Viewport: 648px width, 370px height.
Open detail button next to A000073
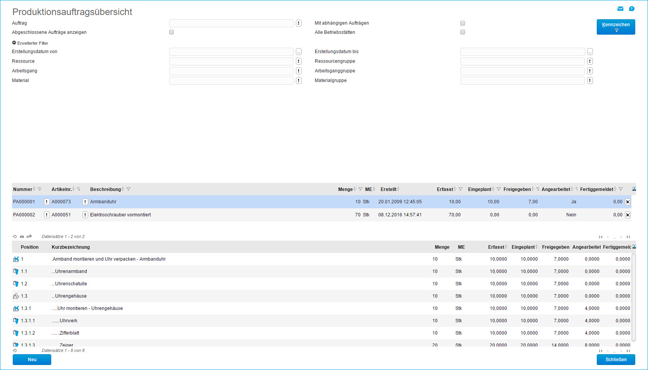point(85,202)
